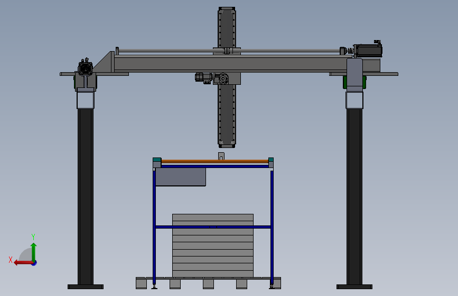Pick the thin drive shaft above the beam
458x296 pixels.
(229, 51)
